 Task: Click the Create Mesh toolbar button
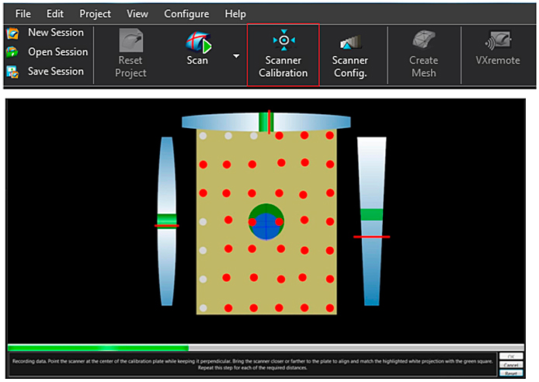click(x=423, y=54)
